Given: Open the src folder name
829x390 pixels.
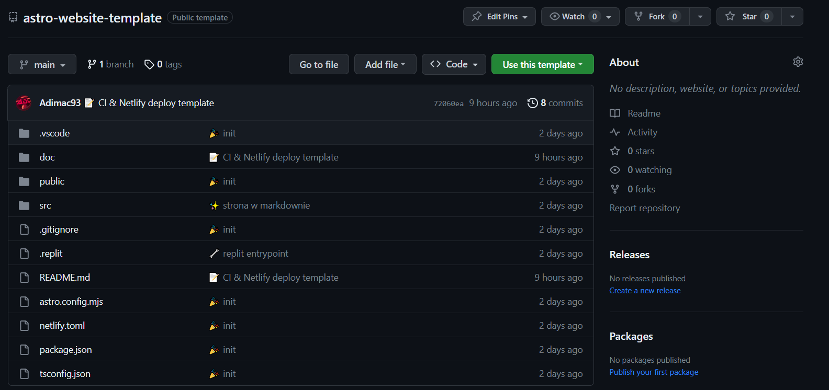Looking at the screenshot, I should point(46,205).
